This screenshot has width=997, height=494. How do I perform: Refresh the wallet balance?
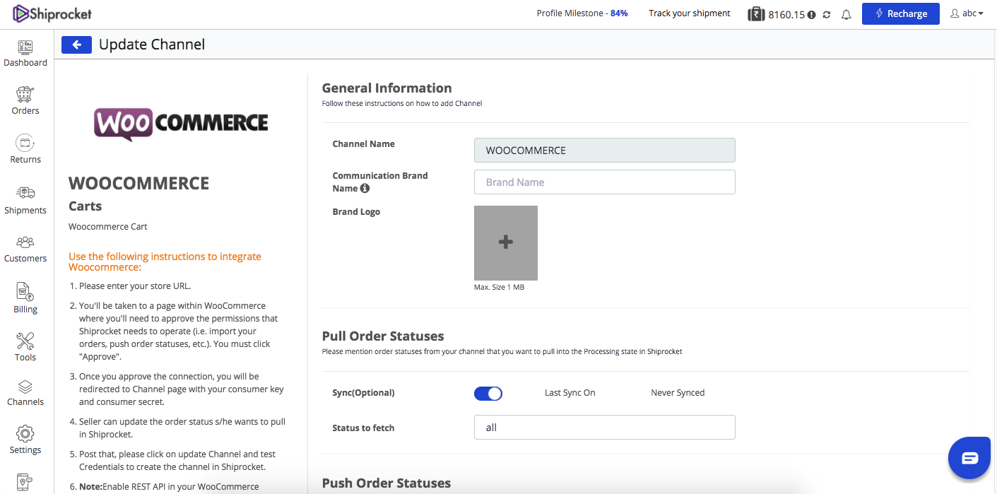(827, 14)
